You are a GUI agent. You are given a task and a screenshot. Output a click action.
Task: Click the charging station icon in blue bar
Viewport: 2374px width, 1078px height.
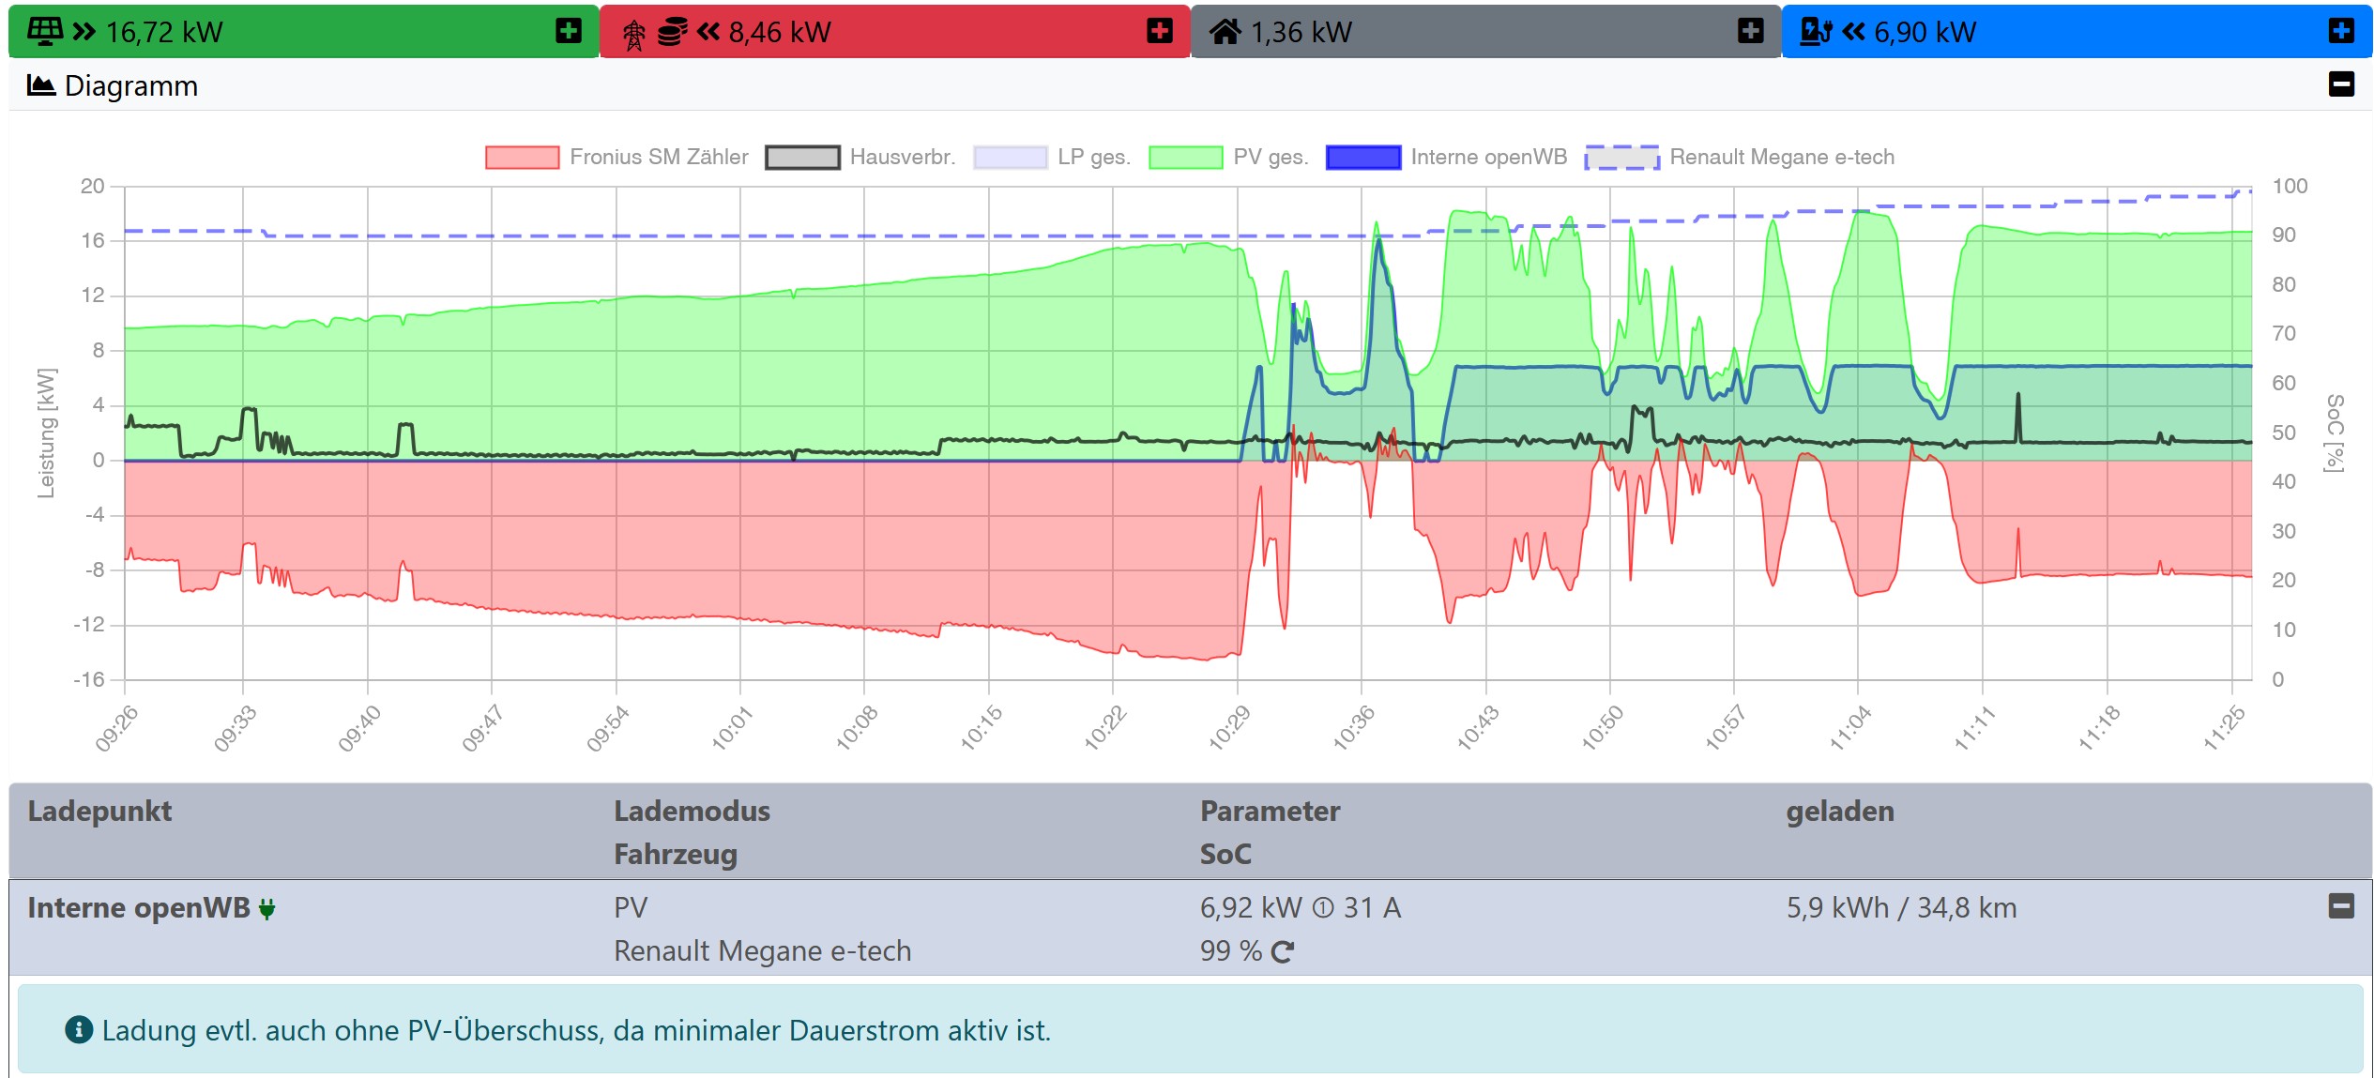1816,32
